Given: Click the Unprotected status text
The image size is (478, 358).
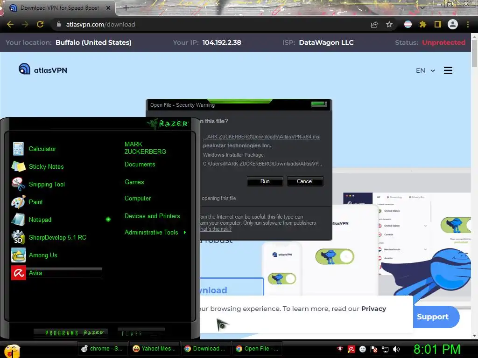Looking at the screenshot, I should [443, 42].
